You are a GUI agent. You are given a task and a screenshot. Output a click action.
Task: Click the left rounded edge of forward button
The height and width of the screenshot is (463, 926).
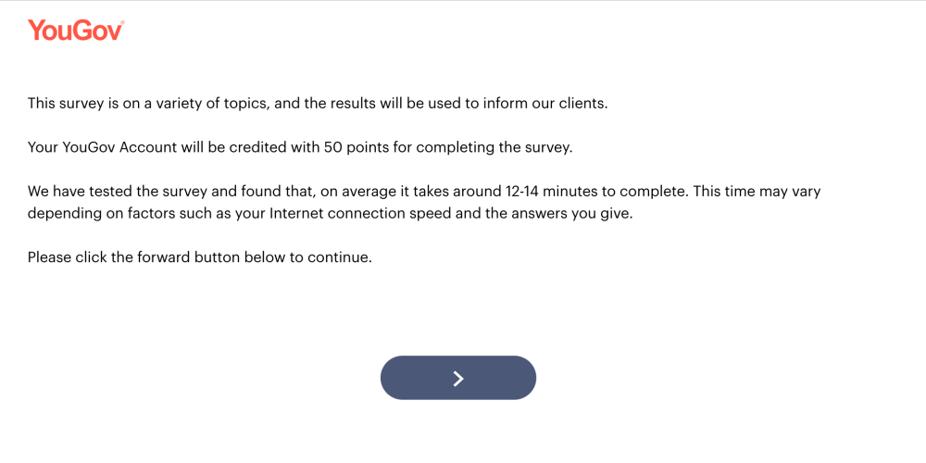pos(391,378)
